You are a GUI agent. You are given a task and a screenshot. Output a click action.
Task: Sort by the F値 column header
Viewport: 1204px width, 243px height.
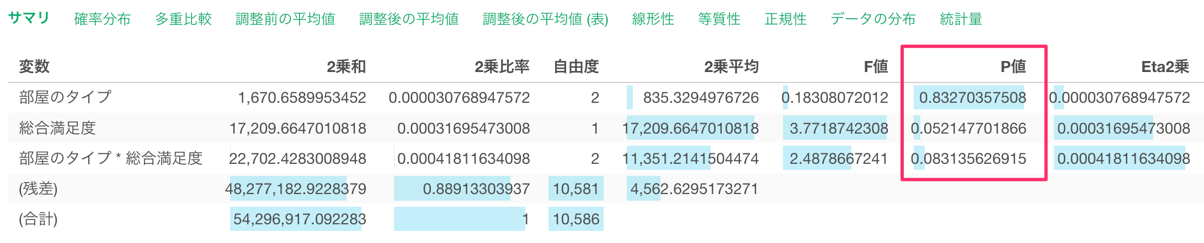click(876, 67)
